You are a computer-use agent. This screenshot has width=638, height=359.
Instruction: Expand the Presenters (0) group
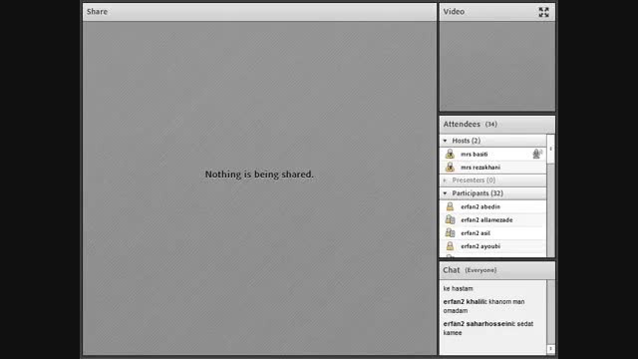tap(446, 179)
